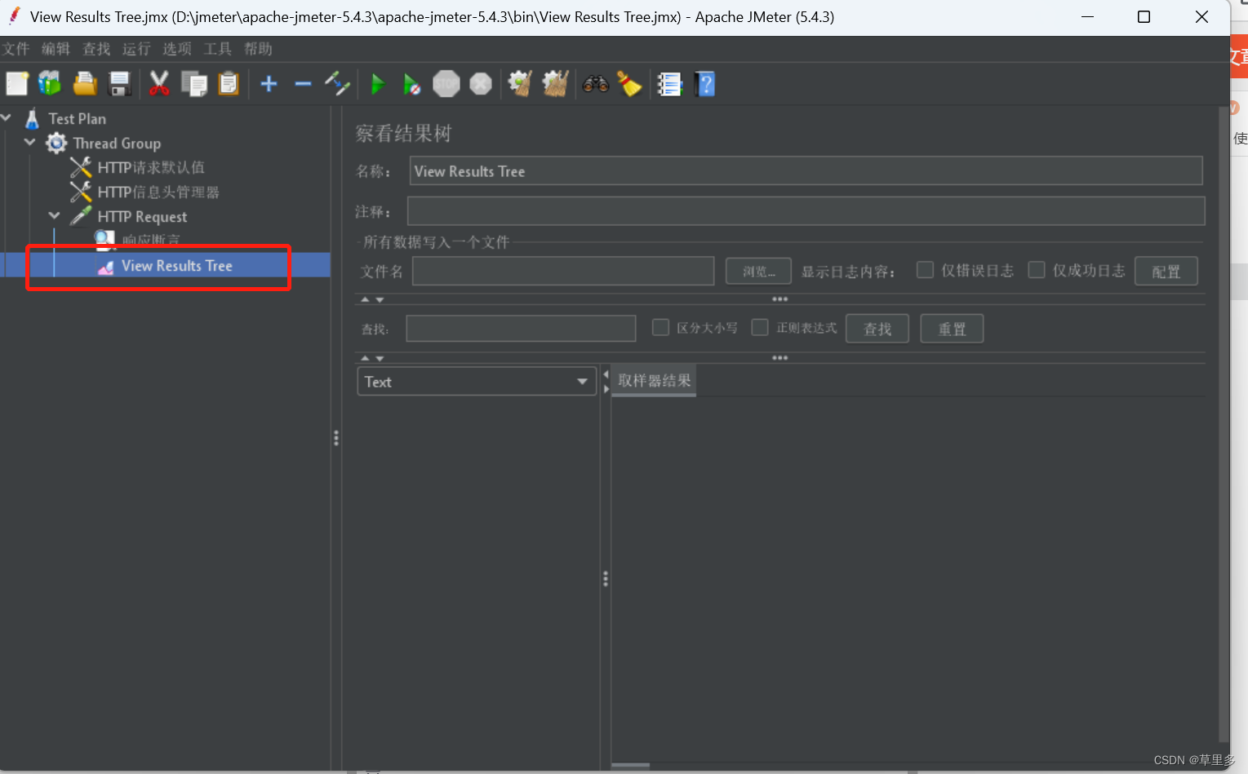Click the 配置 button

[1166, 272]
